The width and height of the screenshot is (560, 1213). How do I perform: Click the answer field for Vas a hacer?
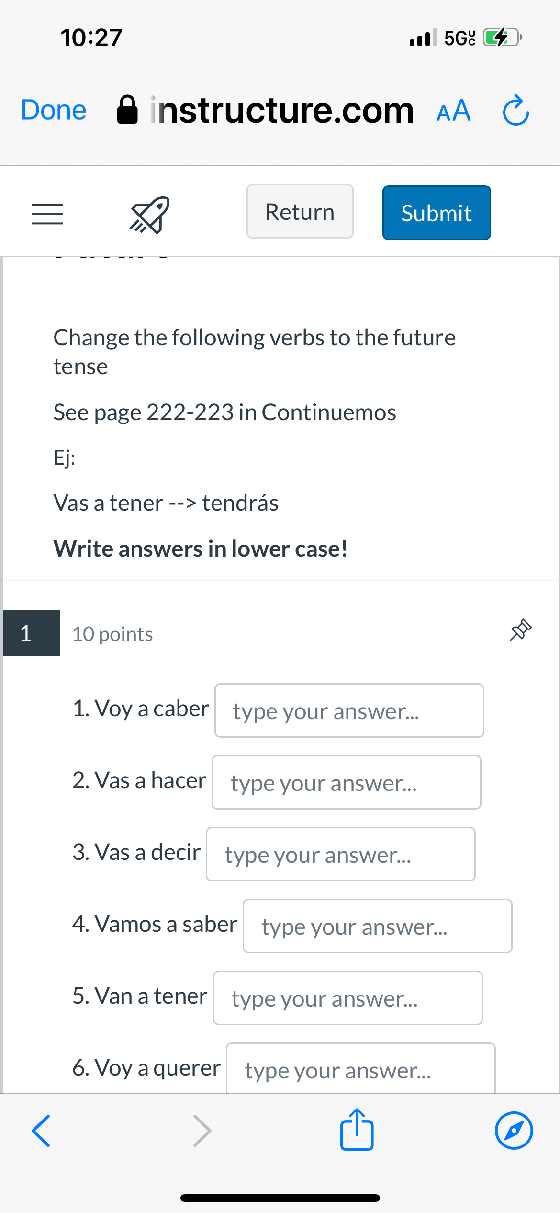(x=346, y=782)
